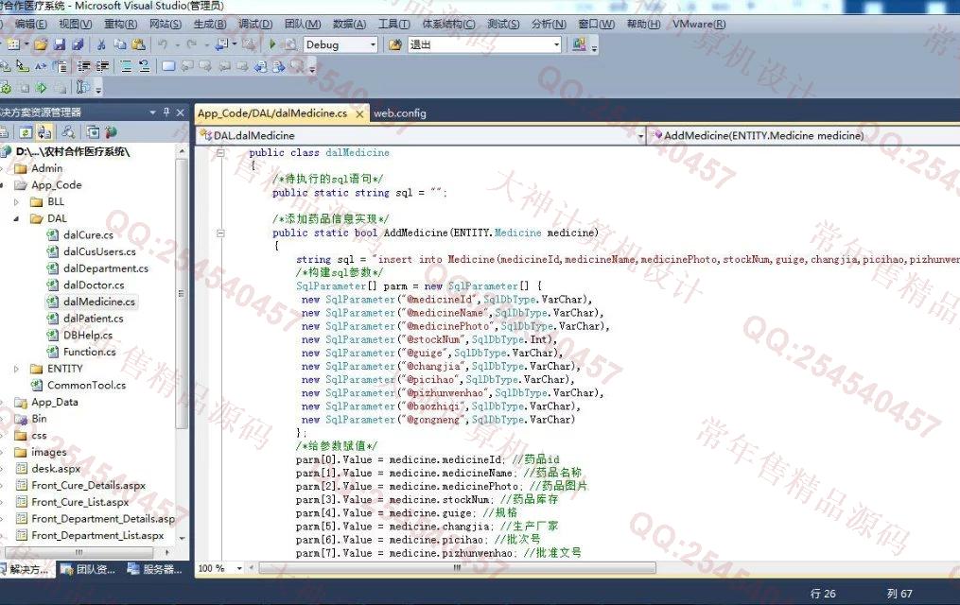Uncomment the selected lines icon
Image resolution: width=960 pixels, height=605 pixels.
pos(145,66)
